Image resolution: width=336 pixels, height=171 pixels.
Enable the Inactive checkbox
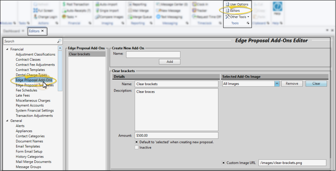pyautogui.click(x=137, y=147)
